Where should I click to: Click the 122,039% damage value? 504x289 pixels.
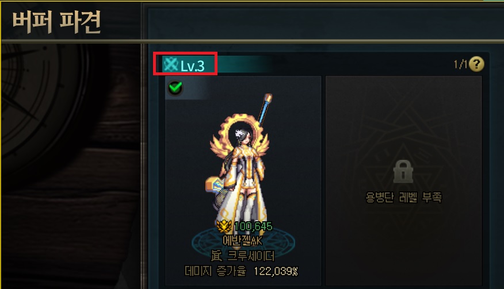276,271
